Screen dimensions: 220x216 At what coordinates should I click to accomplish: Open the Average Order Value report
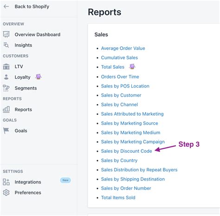pos(123,48)
